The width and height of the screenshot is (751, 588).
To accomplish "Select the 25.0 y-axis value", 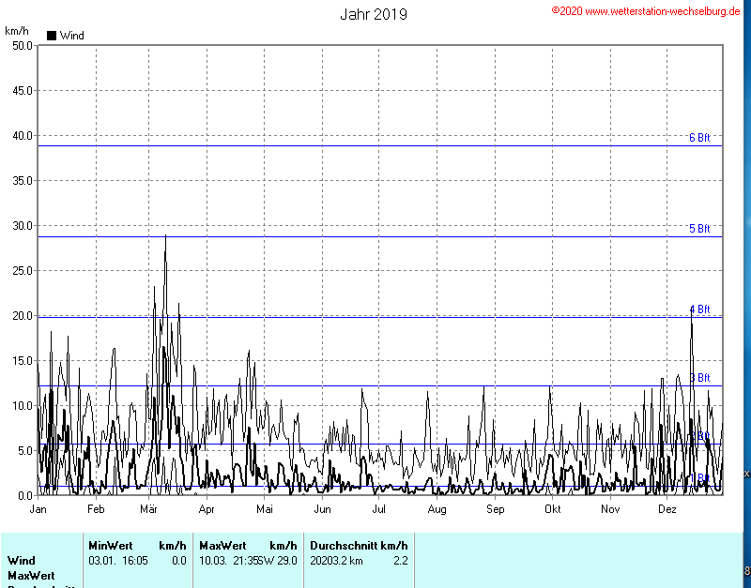I will click(x=22, y=271).
